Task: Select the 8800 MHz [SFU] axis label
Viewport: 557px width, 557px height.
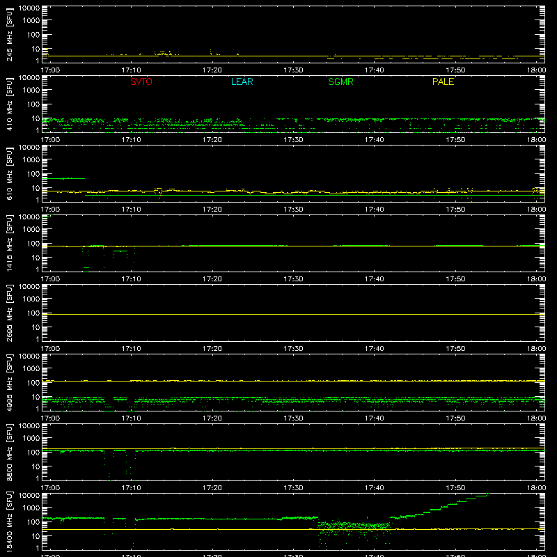Action: point(9,452)
